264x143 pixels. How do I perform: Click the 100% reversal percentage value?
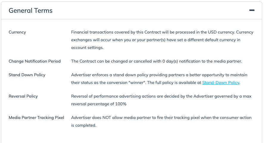(121, 104)
